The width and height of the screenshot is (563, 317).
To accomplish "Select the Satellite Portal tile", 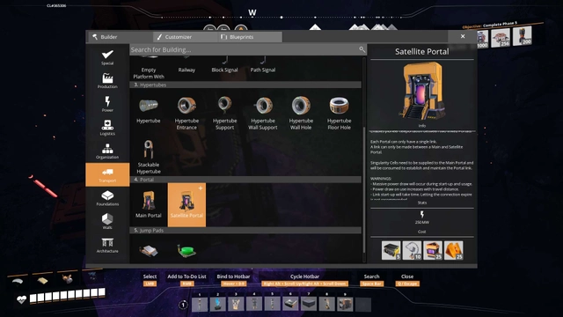I will click(x=186, y=204).
